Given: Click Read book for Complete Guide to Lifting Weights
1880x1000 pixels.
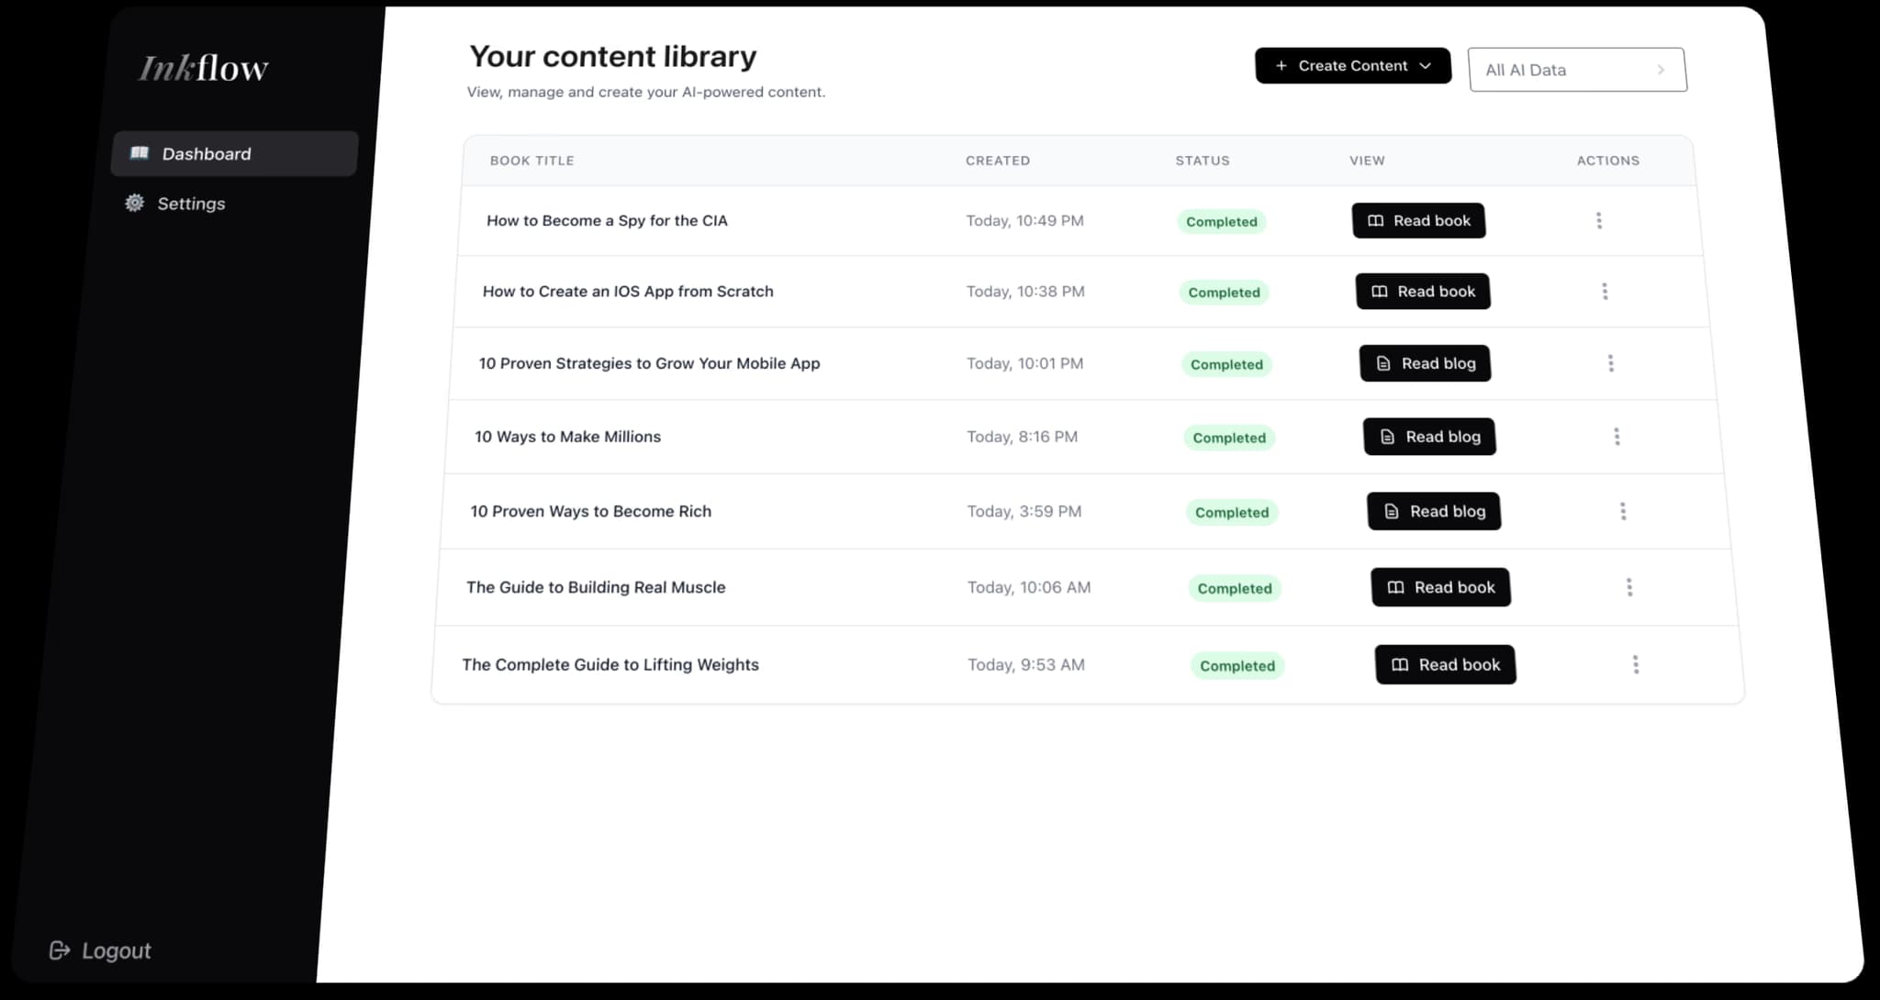Looking at the screenshot, I should point(1445,664).
